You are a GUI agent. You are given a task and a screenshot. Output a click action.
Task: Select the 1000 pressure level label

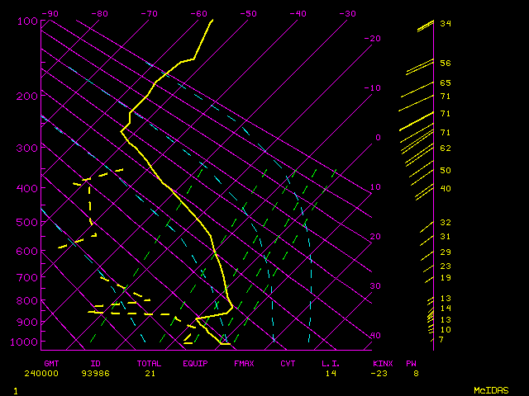coord(27,342)
